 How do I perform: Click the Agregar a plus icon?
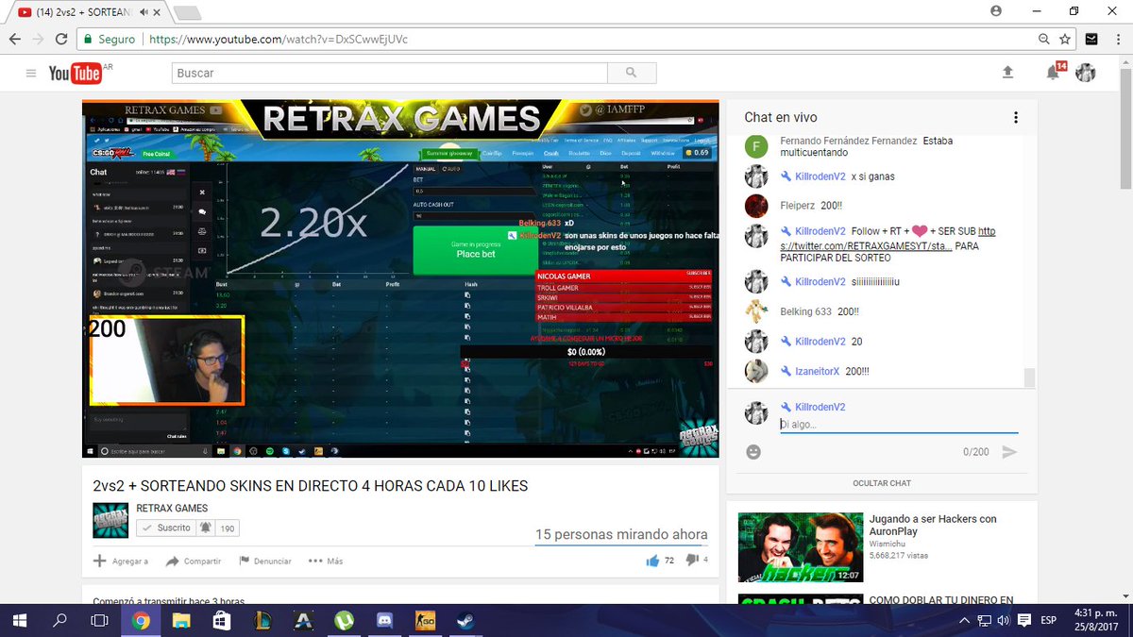point(99,561)
